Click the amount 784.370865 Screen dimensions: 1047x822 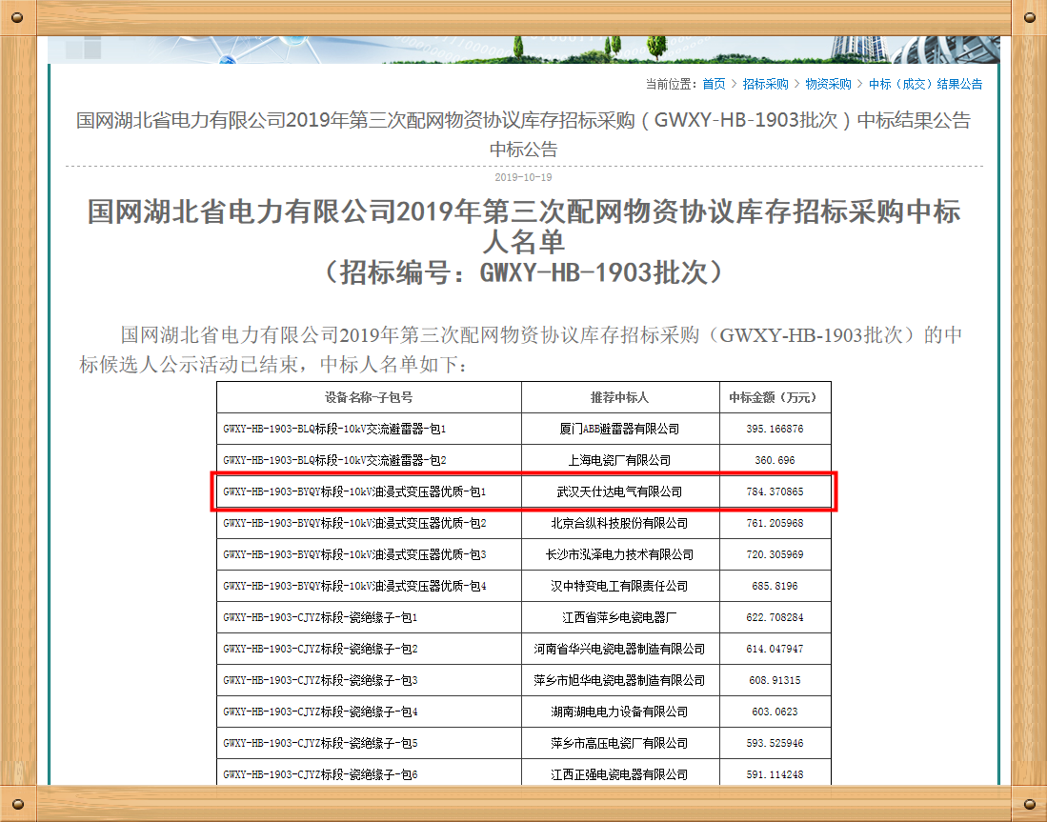[x=775, y=491]
